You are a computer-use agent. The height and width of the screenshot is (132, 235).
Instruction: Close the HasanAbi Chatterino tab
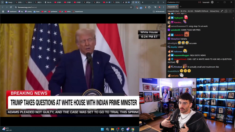pos(177,7)
